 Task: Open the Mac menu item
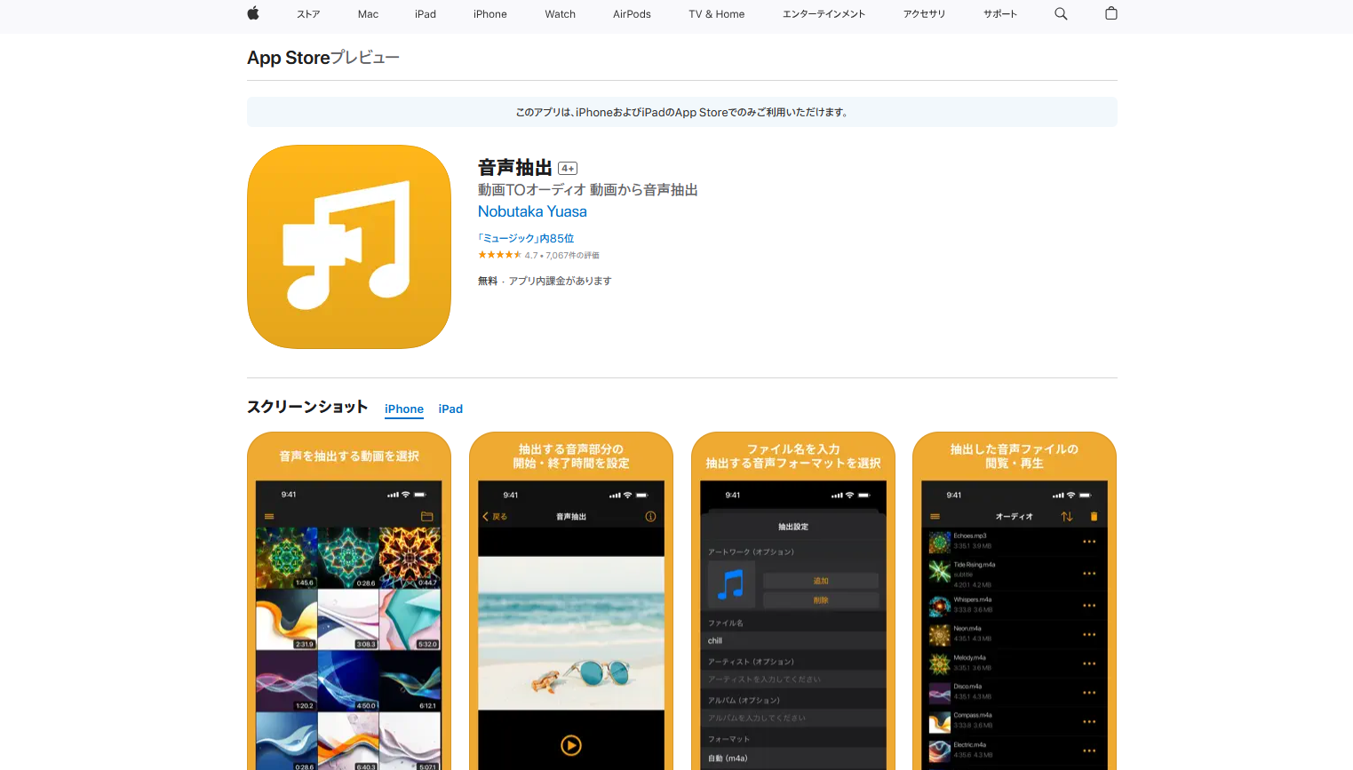[x=368, y=14]
